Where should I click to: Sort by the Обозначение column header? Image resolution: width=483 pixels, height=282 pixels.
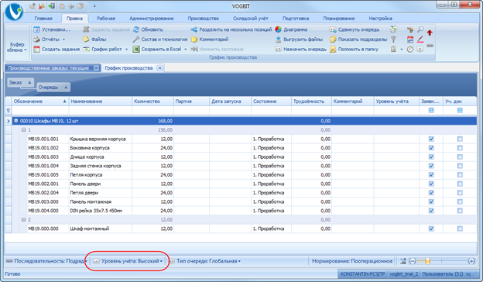coord(40,101)
